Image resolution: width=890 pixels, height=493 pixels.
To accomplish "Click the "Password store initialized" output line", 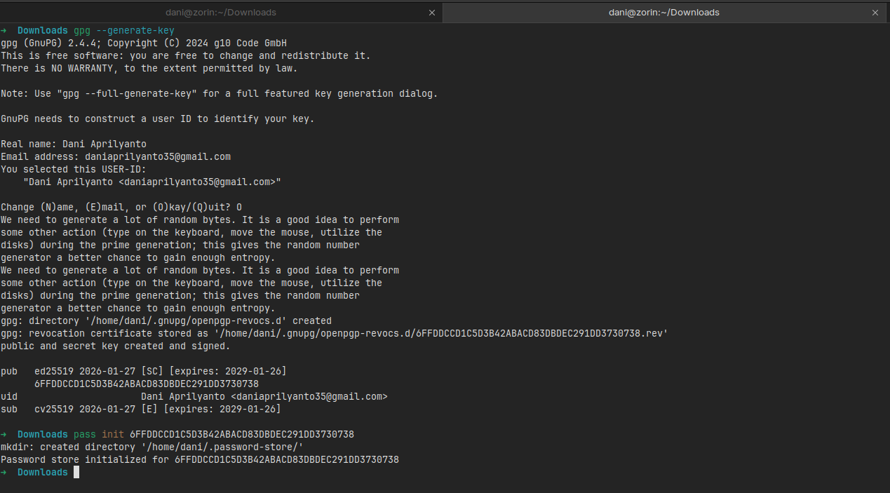I will point(199,460).
